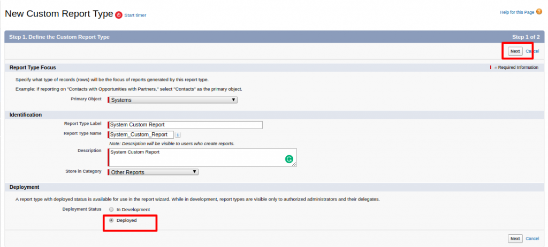548x247 pixels.
Task: Click the Deployment Status label
Action: (x=82, y=209)
